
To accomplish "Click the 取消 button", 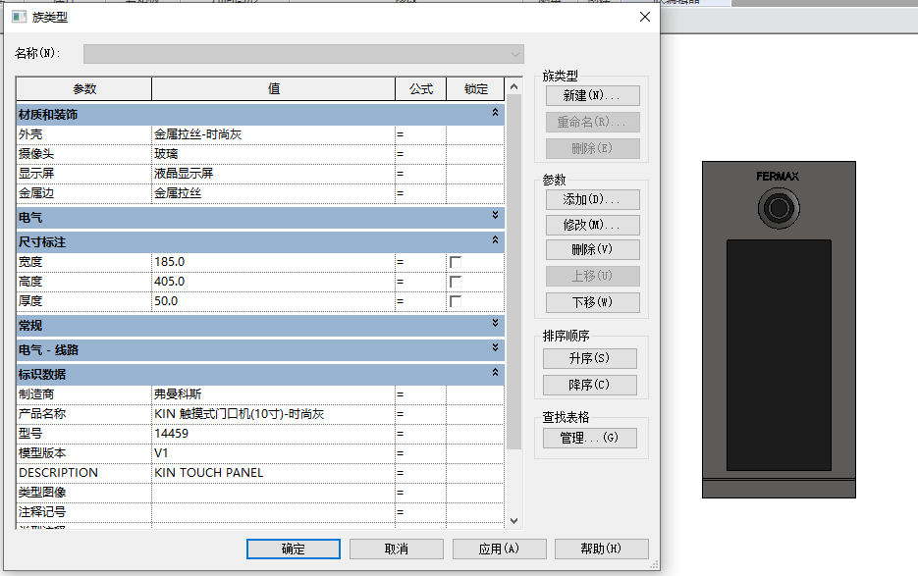I will click(x=397, y=550).
